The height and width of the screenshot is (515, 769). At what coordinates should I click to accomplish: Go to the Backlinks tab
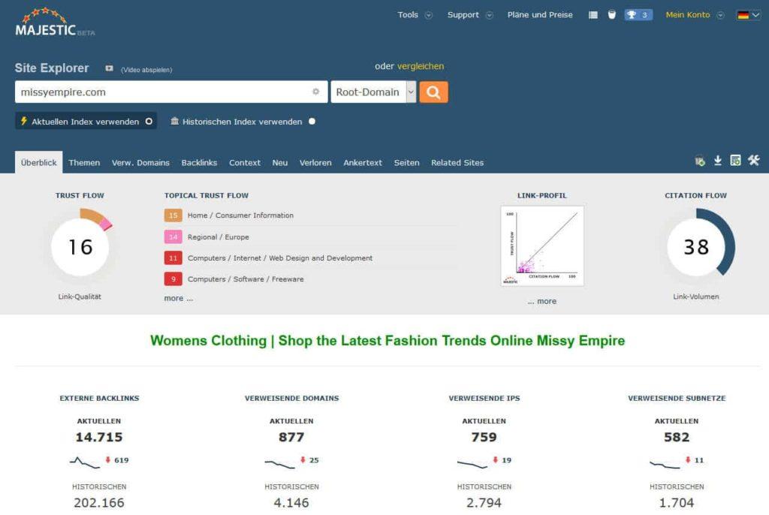point(199,162)
